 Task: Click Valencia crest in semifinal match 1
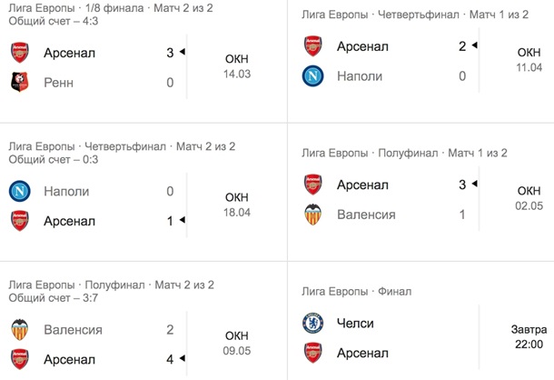(x=313, y=215)
